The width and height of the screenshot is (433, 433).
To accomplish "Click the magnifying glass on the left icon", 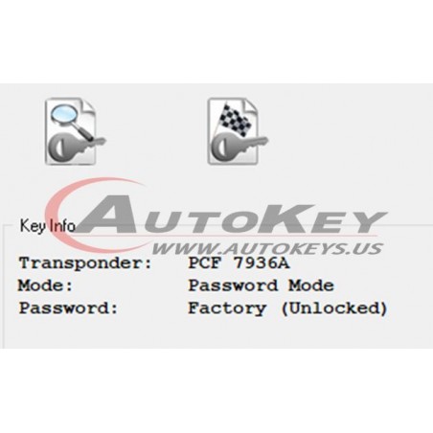I will tap(72, 122).
